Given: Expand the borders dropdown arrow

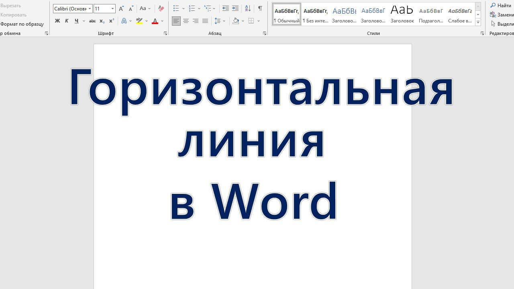Looking at the screenshot, I should (x=259, y=21).
